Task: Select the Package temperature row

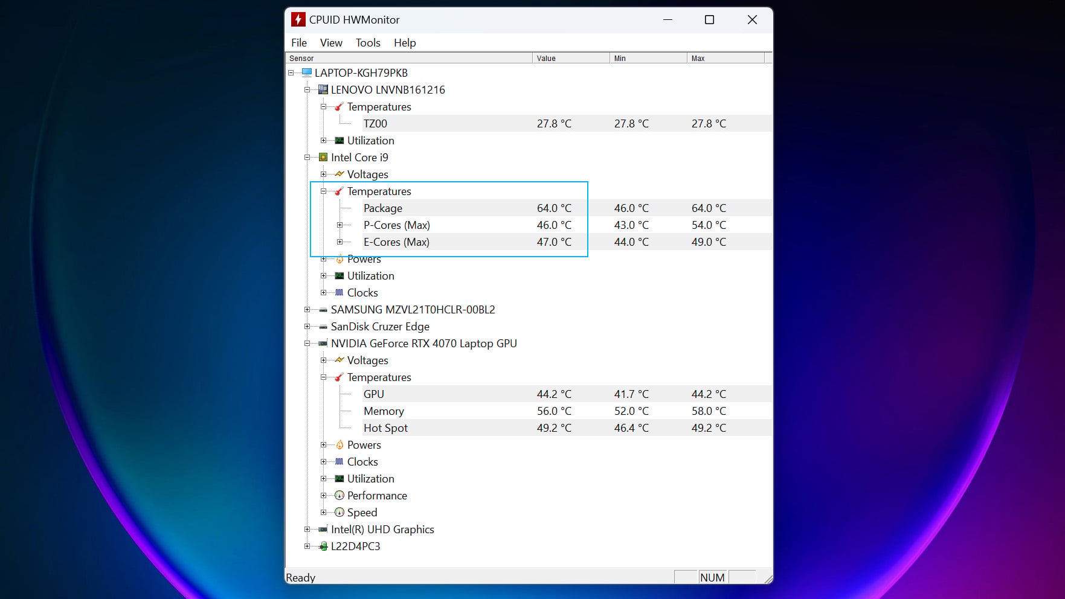Action: (x=567, y=208)
